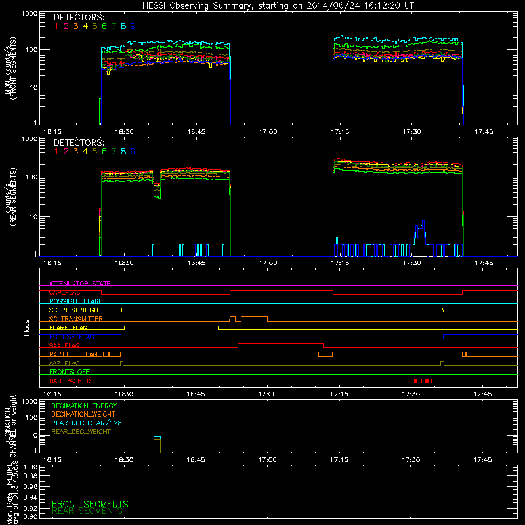
Task: Click the cyan decimation spike in the decimation plot
Action: 157,438
